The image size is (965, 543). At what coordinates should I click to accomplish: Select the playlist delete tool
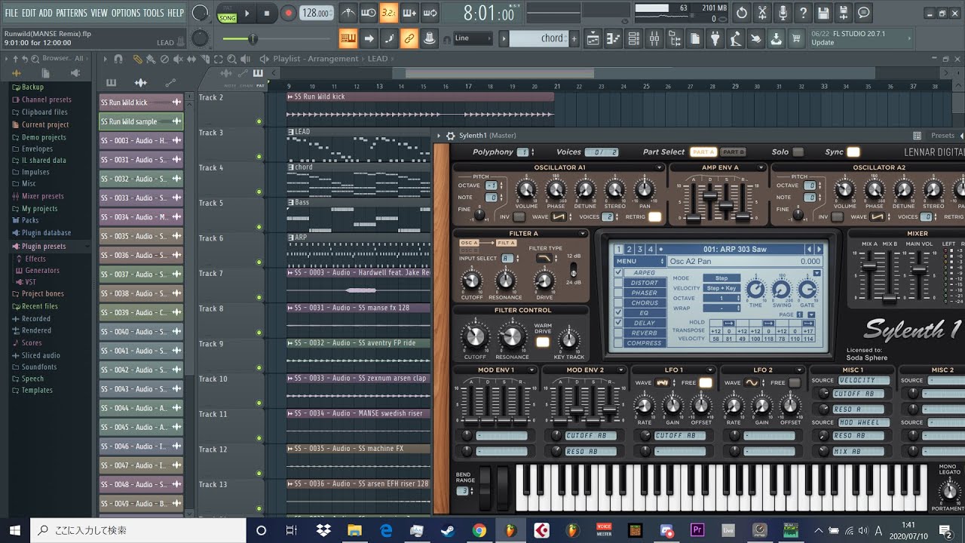click(164, 59)
